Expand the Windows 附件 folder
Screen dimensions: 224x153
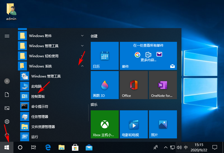click(82, 36)
